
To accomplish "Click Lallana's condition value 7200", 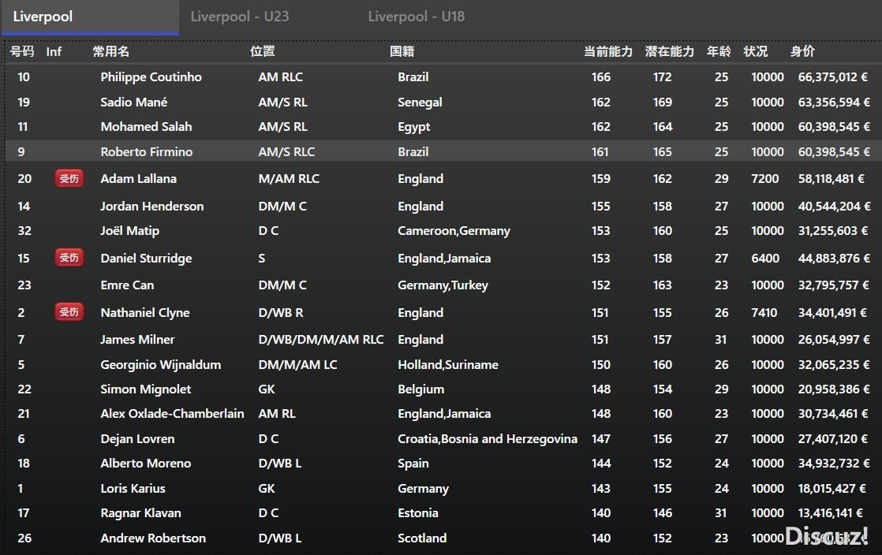I will 765,179.
